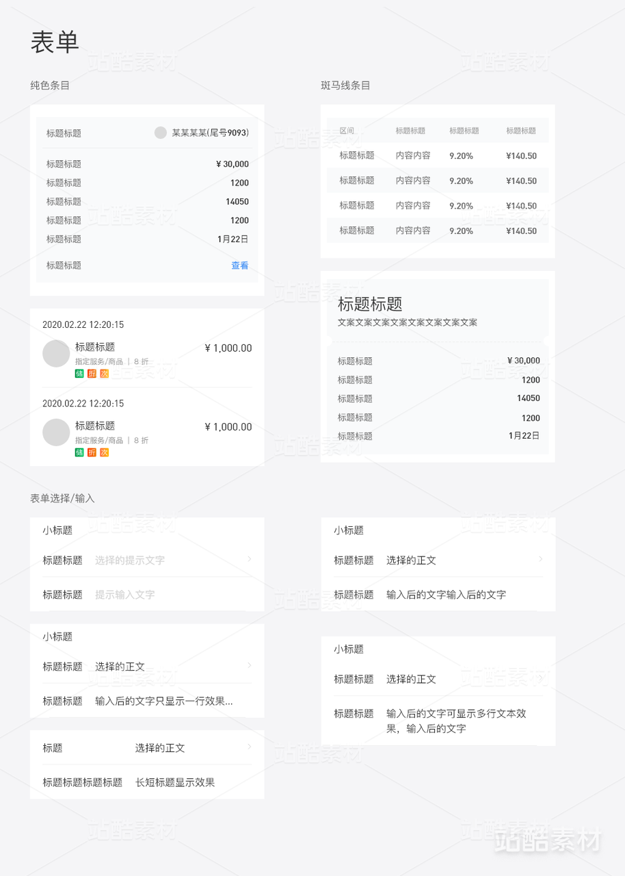Image resolution: width=625 pixels, height=876 pixels.
Task: Click the 某某某某(尾号9093) account text
Action: coord(210,133)
